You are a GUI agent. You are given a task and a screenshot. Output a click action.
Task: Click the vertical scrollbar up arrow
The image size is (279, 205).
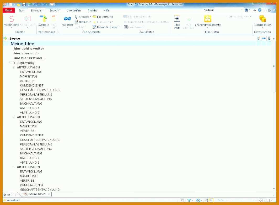pyautogui.click(x=274, y=39)
